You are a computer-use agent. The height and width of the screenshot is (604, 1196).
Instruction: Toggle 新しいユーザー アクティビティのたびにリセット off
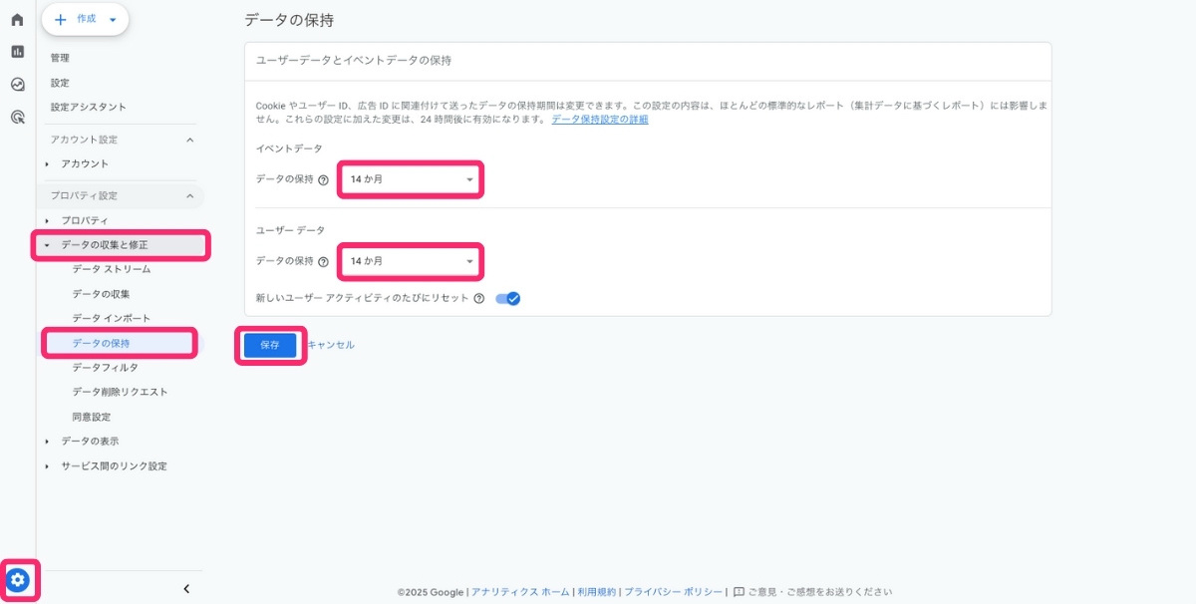(506, 298)
